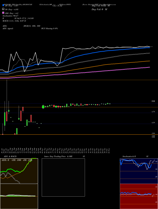Viewport: 158px width, 209px height.
Task: Click the 4.79 price axis label
Action: 153,112
